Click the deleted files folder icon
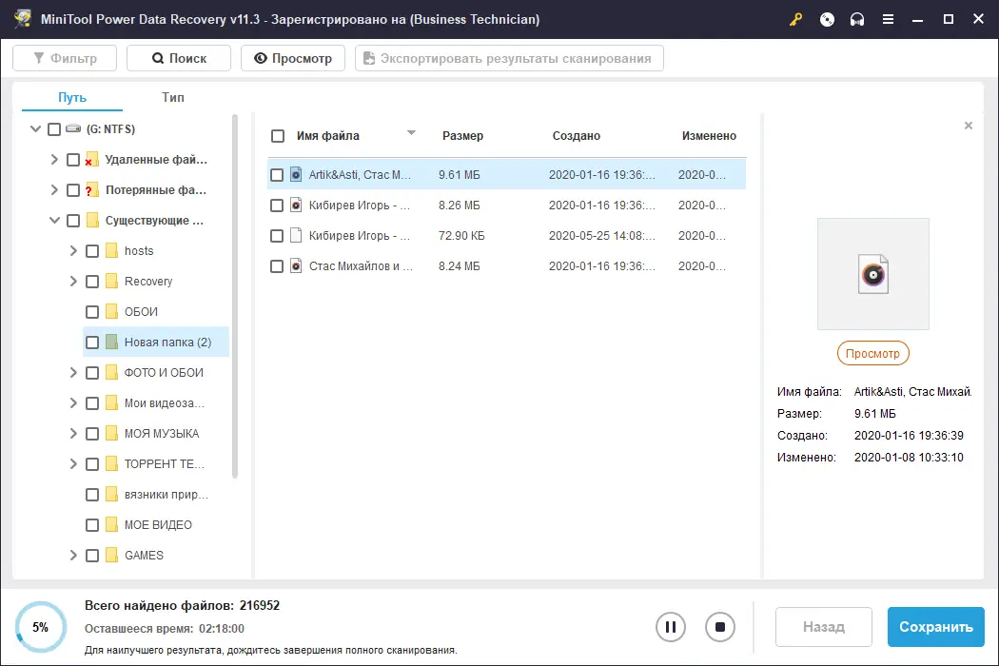Viewport: 999px width, 666px height. pos(91,159)
